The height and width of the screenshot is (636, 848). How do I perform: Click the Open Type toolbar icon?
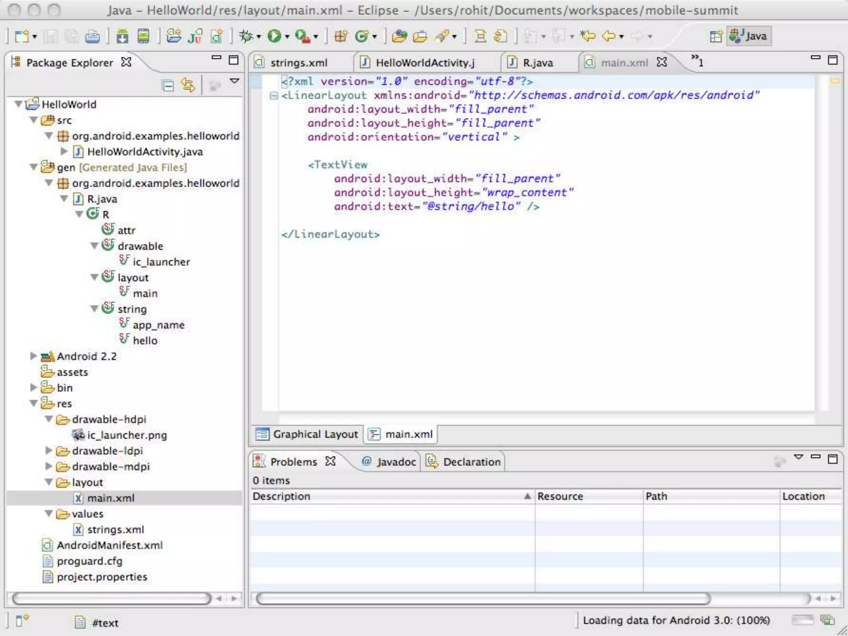pyautogui.click(x=399, y=36)
